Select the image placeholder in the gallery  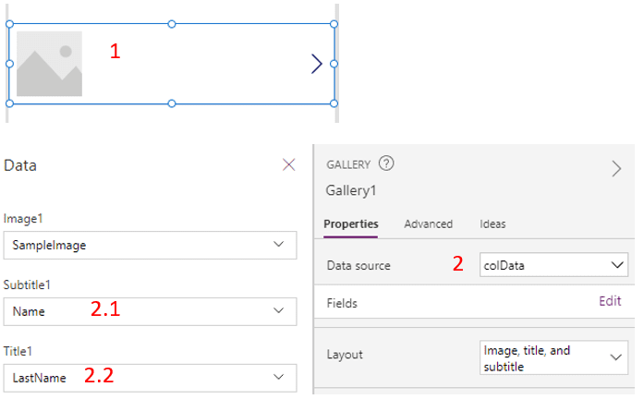[x=49, y=64]
